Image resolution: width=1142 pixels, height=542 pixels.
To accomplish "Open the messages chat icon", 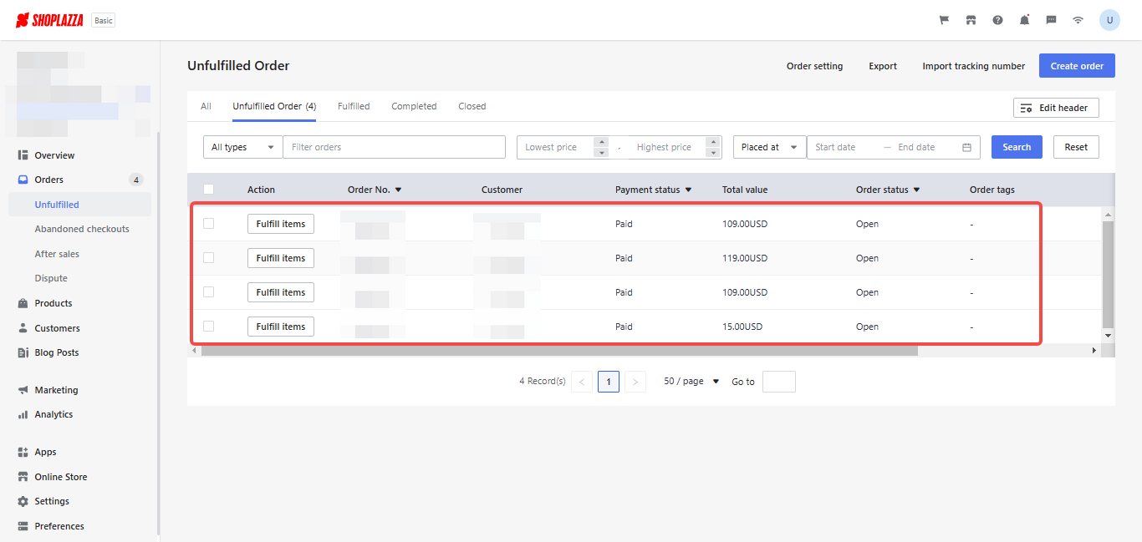I will pyautogui.click(x=1051, y=20).
